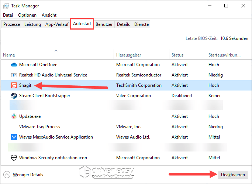Viewport: 252px width, 184px height.
Task: Select the Update.exe entry
Action: coord(30,116)
